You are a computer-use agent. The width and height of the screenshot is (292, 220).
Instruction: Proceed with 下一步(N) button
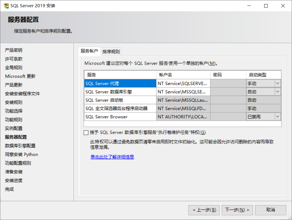point(237,210)
